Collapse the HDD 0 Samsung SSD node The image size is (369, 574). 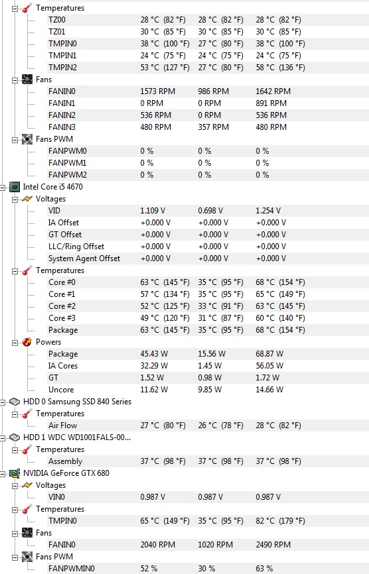(x=3, y=403)
